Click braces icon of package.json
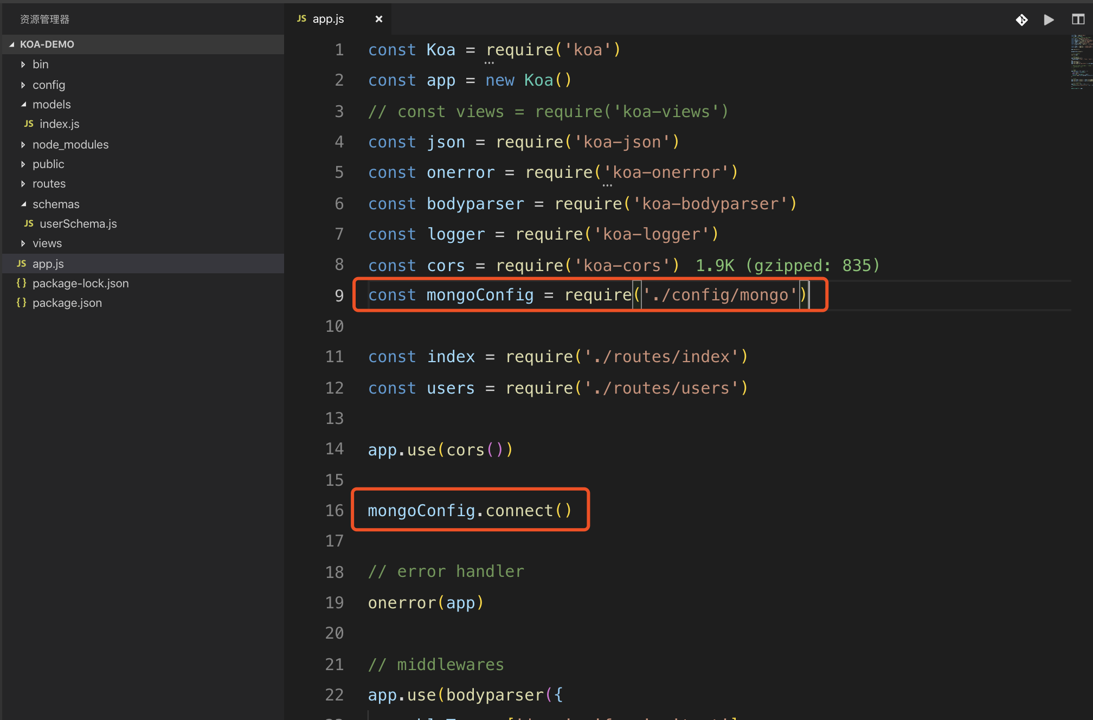 (x=21, y=303)
